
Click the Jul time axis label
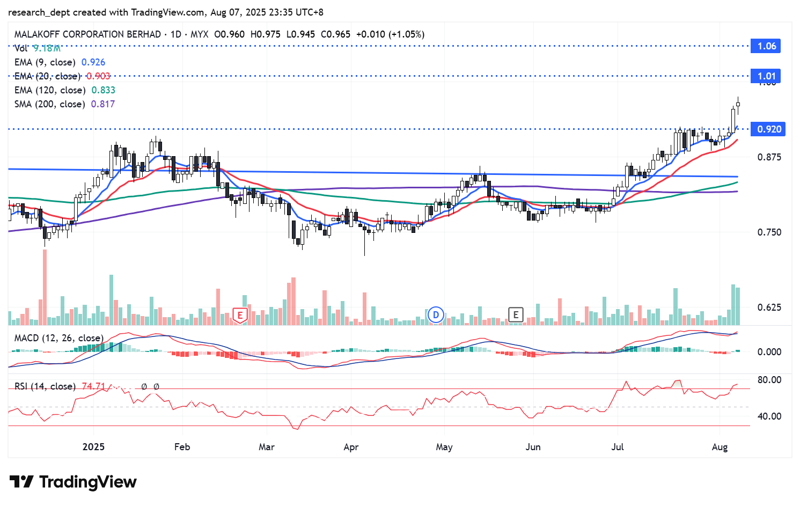pos(618,447)
